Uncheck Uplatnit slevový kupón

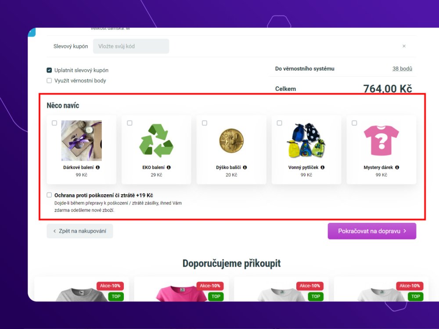(49, 70)
